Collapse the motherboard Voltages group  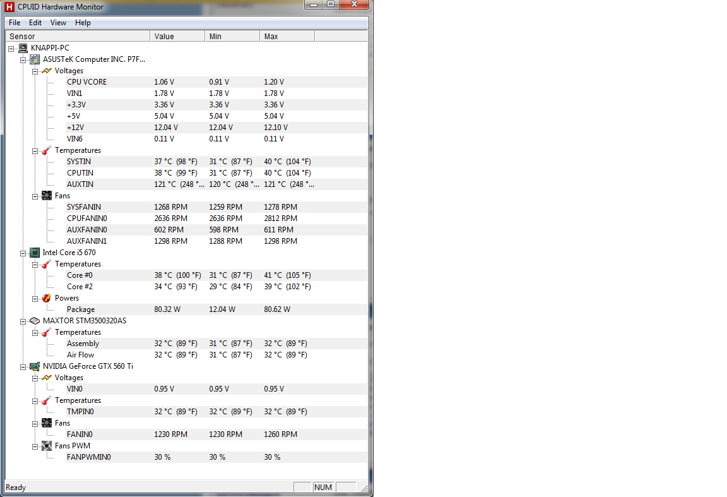tap(35, 71)
